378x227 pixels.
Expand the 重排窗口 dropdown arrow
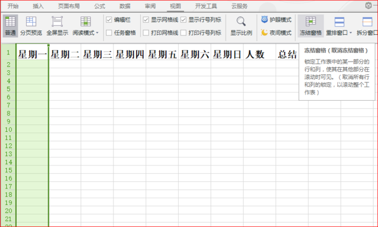point(351,32)
